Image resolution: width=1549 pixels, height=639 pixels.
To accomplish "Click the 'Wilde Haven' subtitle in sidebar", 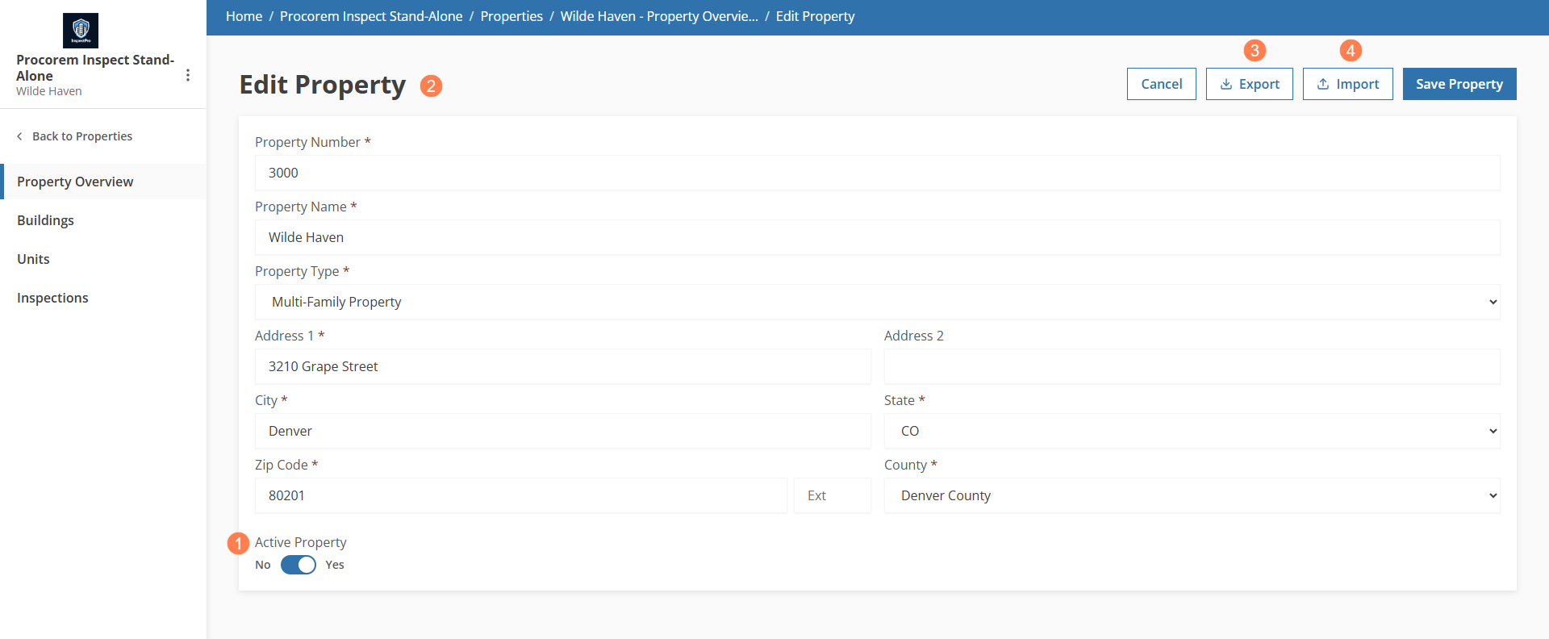I will (x=49, y=91).
